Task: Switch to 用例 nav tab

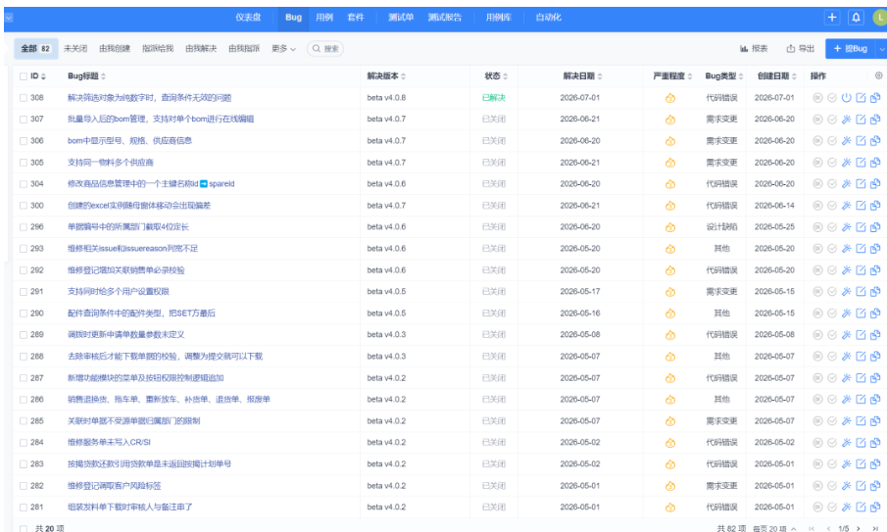Action: coord(324,18)
